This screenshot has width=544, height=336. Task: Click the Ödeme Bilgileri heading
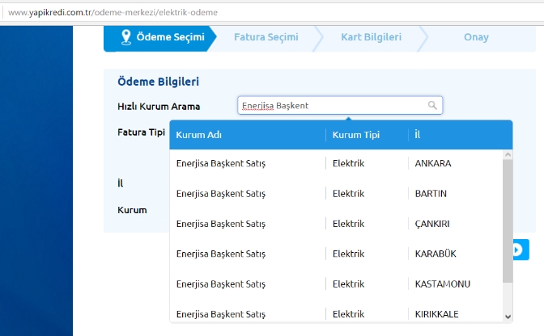coord(158,82)
